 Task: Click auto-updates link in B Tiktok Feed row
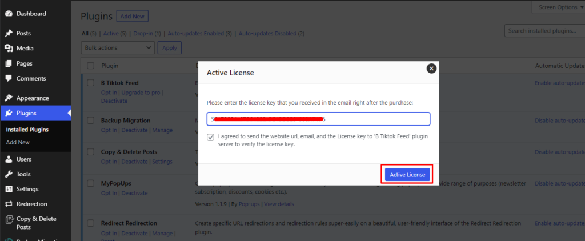click(560, 83)
